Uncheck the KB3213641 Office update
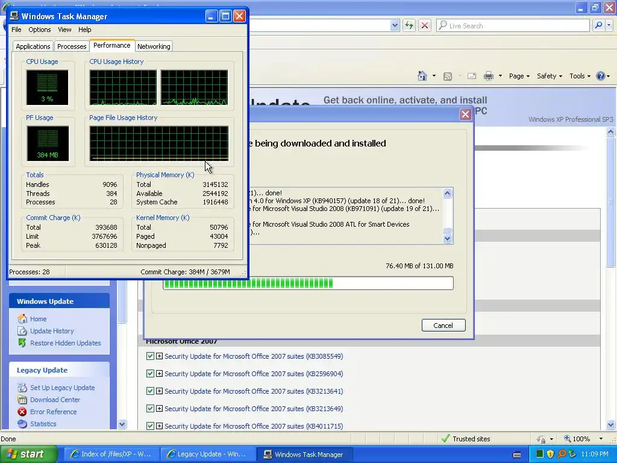The width and height of the screenshot is (617, 463). coord(150,391)
